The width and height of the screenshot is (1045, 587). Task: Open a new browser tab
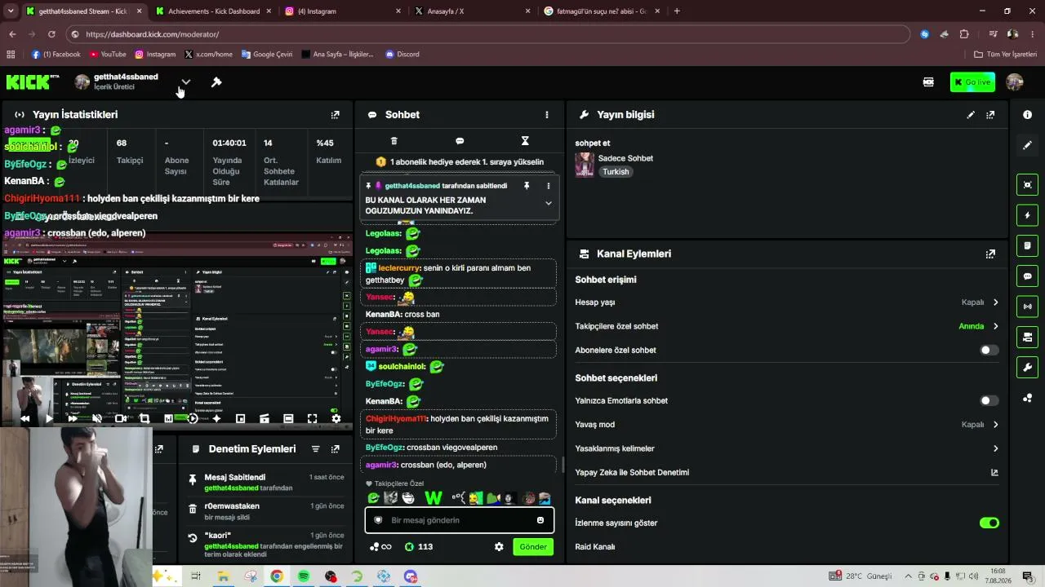pos(677,11)
